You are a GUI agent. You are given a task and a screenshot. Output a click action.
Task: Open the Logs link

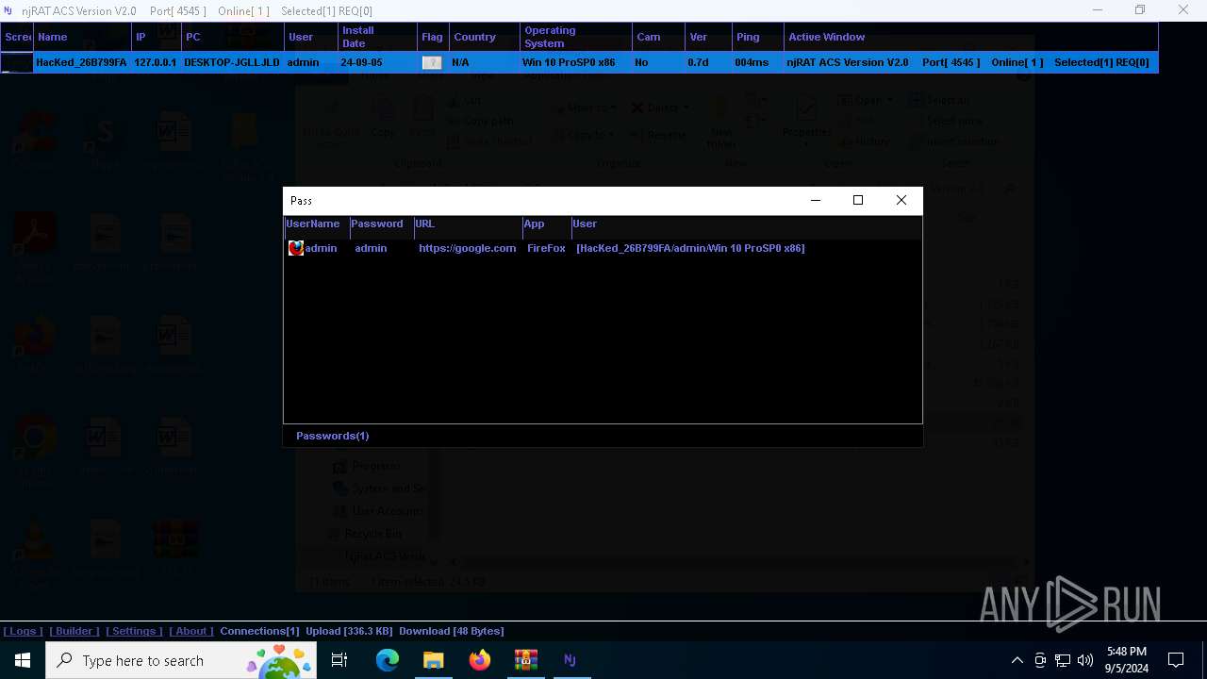point(23,631)
